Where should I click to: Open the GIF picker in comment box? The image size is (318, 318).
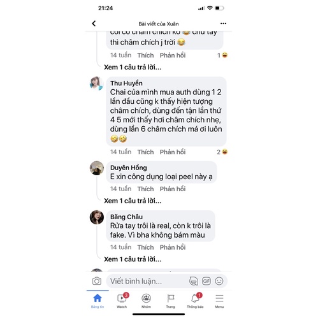pyautogui.click(x=206, y=281)
